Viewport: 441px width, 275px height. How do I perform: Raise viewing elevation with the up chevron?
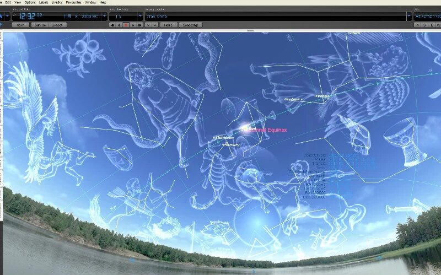coord(155,25)
